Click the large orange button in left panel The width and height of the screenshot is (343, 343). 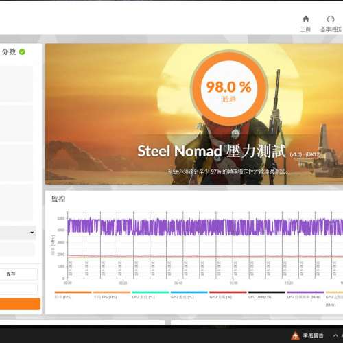click(20, 304)
